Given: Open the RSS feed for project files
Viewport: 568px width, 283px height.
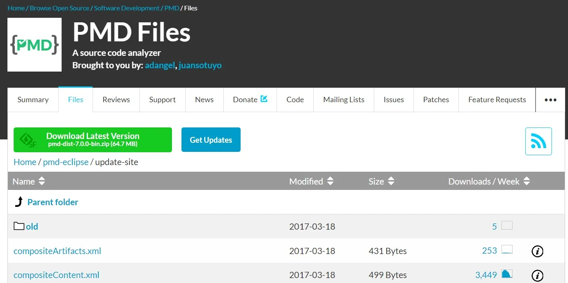Looking at the screenshot, I should pos(538,141).
